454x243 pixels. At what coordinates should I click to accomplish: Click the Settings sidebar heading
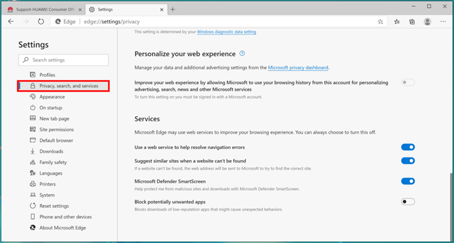tap(33, 45)
